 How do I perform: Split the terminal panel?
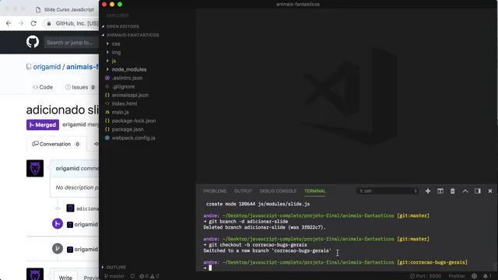tap(440, 191)
